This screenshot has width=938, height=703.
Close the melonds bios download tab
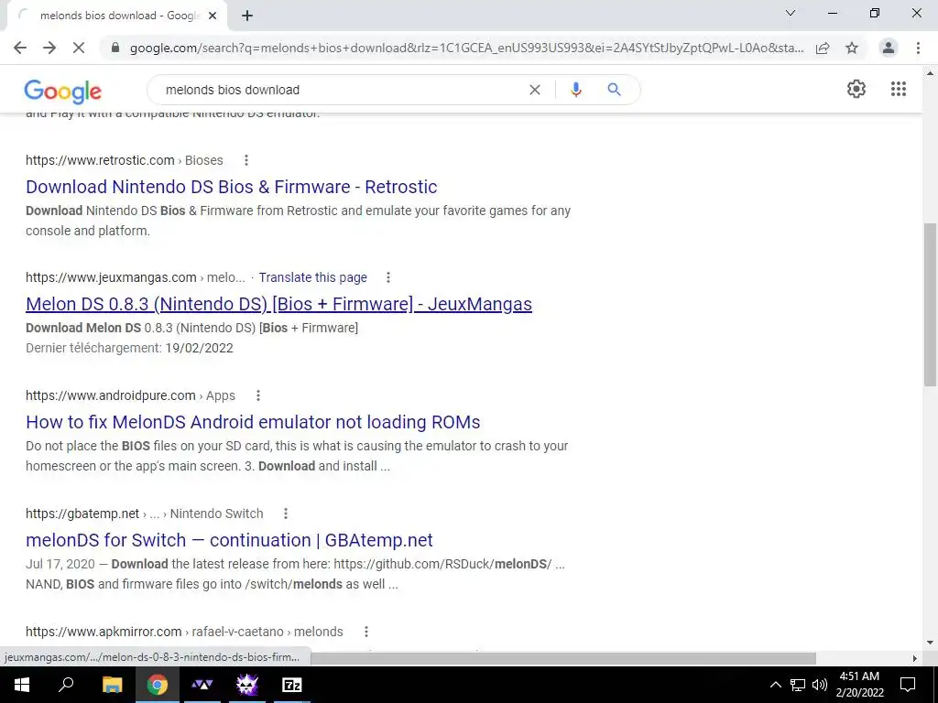[213, 16]
